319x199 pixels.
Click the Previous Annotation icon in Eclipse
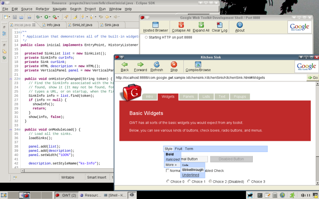coord(92,17)
